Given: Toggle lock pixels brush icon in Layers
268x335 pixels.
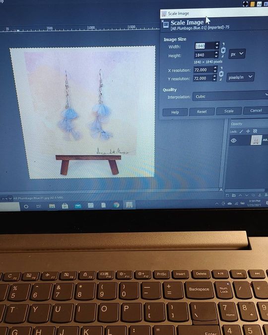Looking at the screenshot, I should tap(241, 131).
